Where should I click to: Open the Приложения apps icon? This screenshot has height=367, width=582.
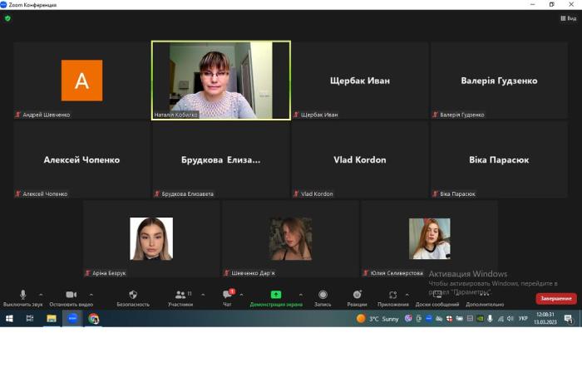pos(393,296)
